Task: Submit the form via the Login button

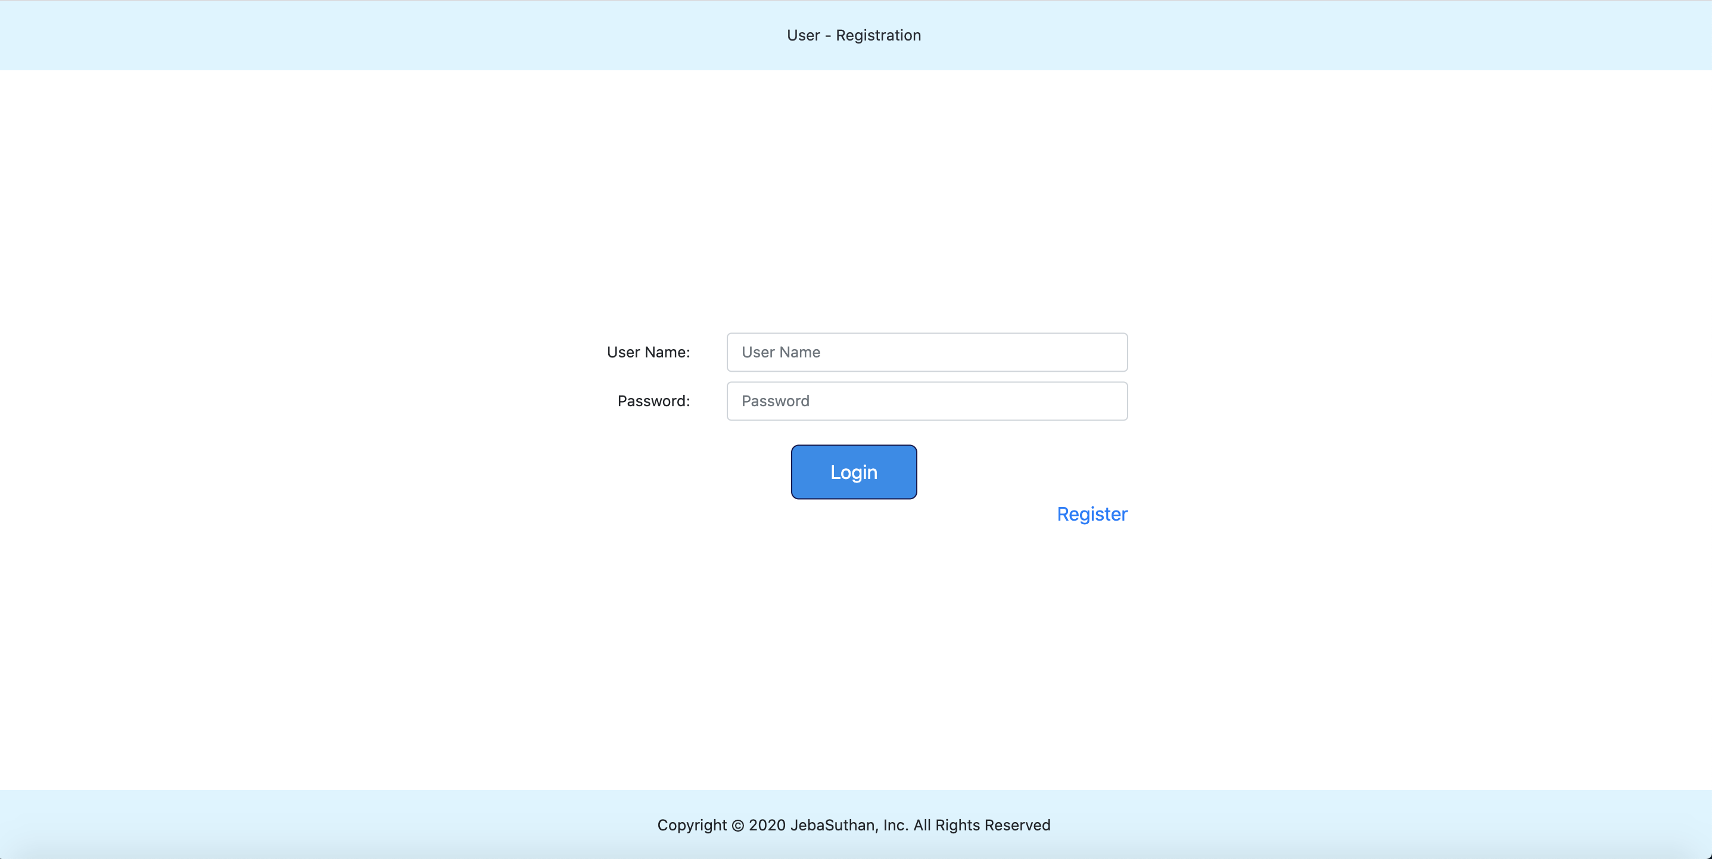Action: [854, 472]
